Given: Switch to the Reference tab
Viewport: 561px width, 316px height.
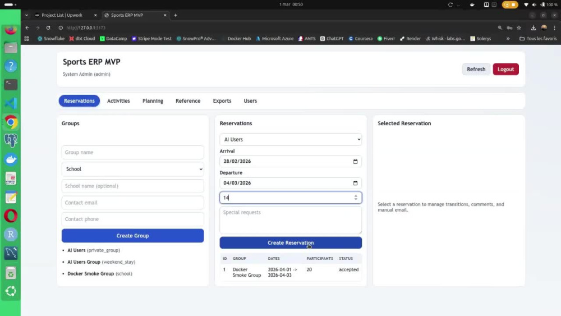Looking at the screenshot, I should [x=188, y=101].
